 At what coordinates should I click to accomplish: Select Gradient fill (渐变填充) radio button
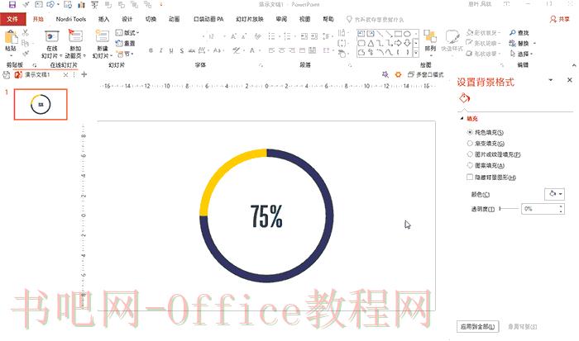click(470, 143)
